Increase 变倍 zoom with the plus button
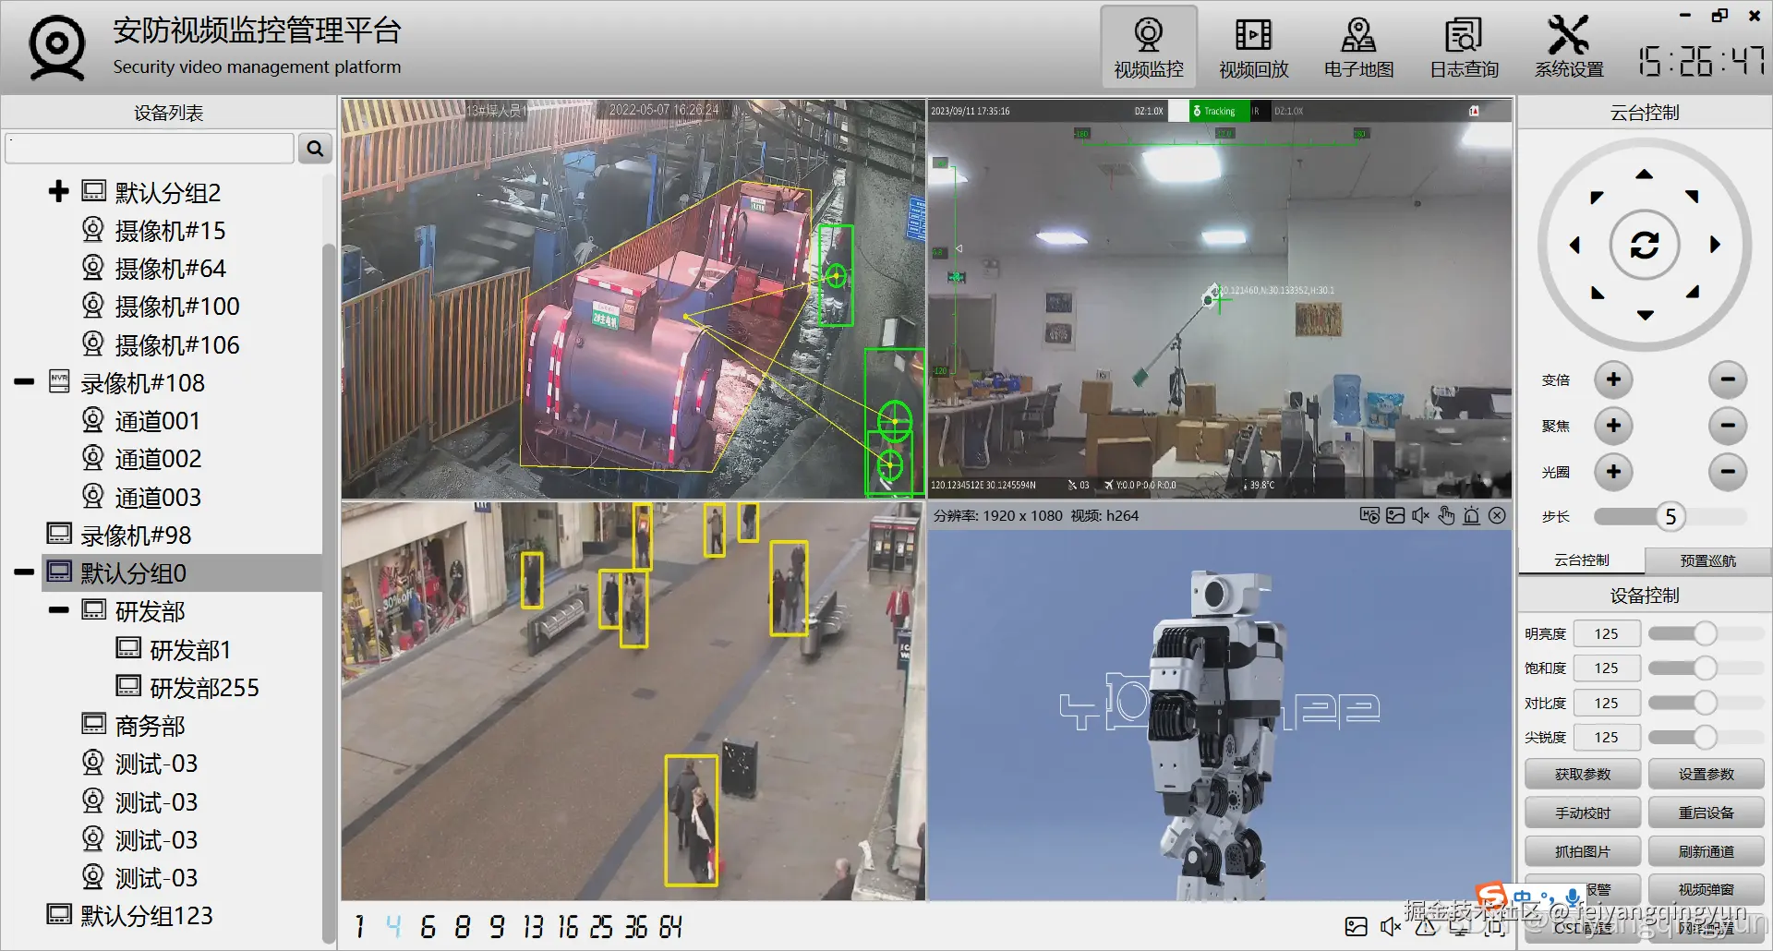 click(x=1613, y=379)
